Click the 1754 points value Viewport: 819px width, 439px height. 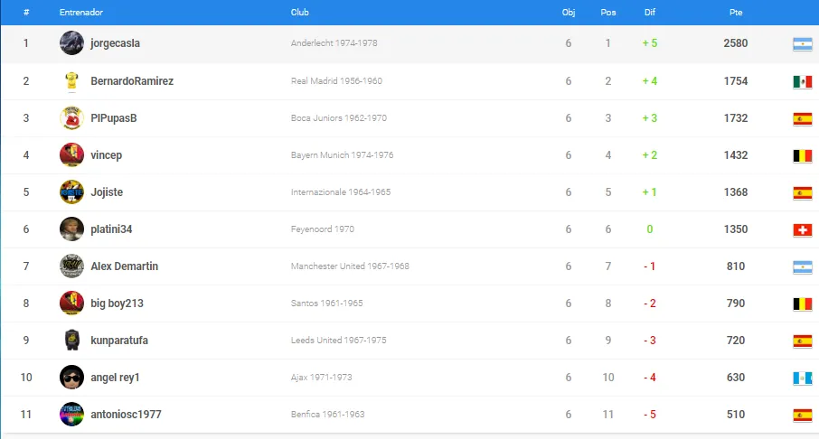pyautogui.click(x=736, y=81)
